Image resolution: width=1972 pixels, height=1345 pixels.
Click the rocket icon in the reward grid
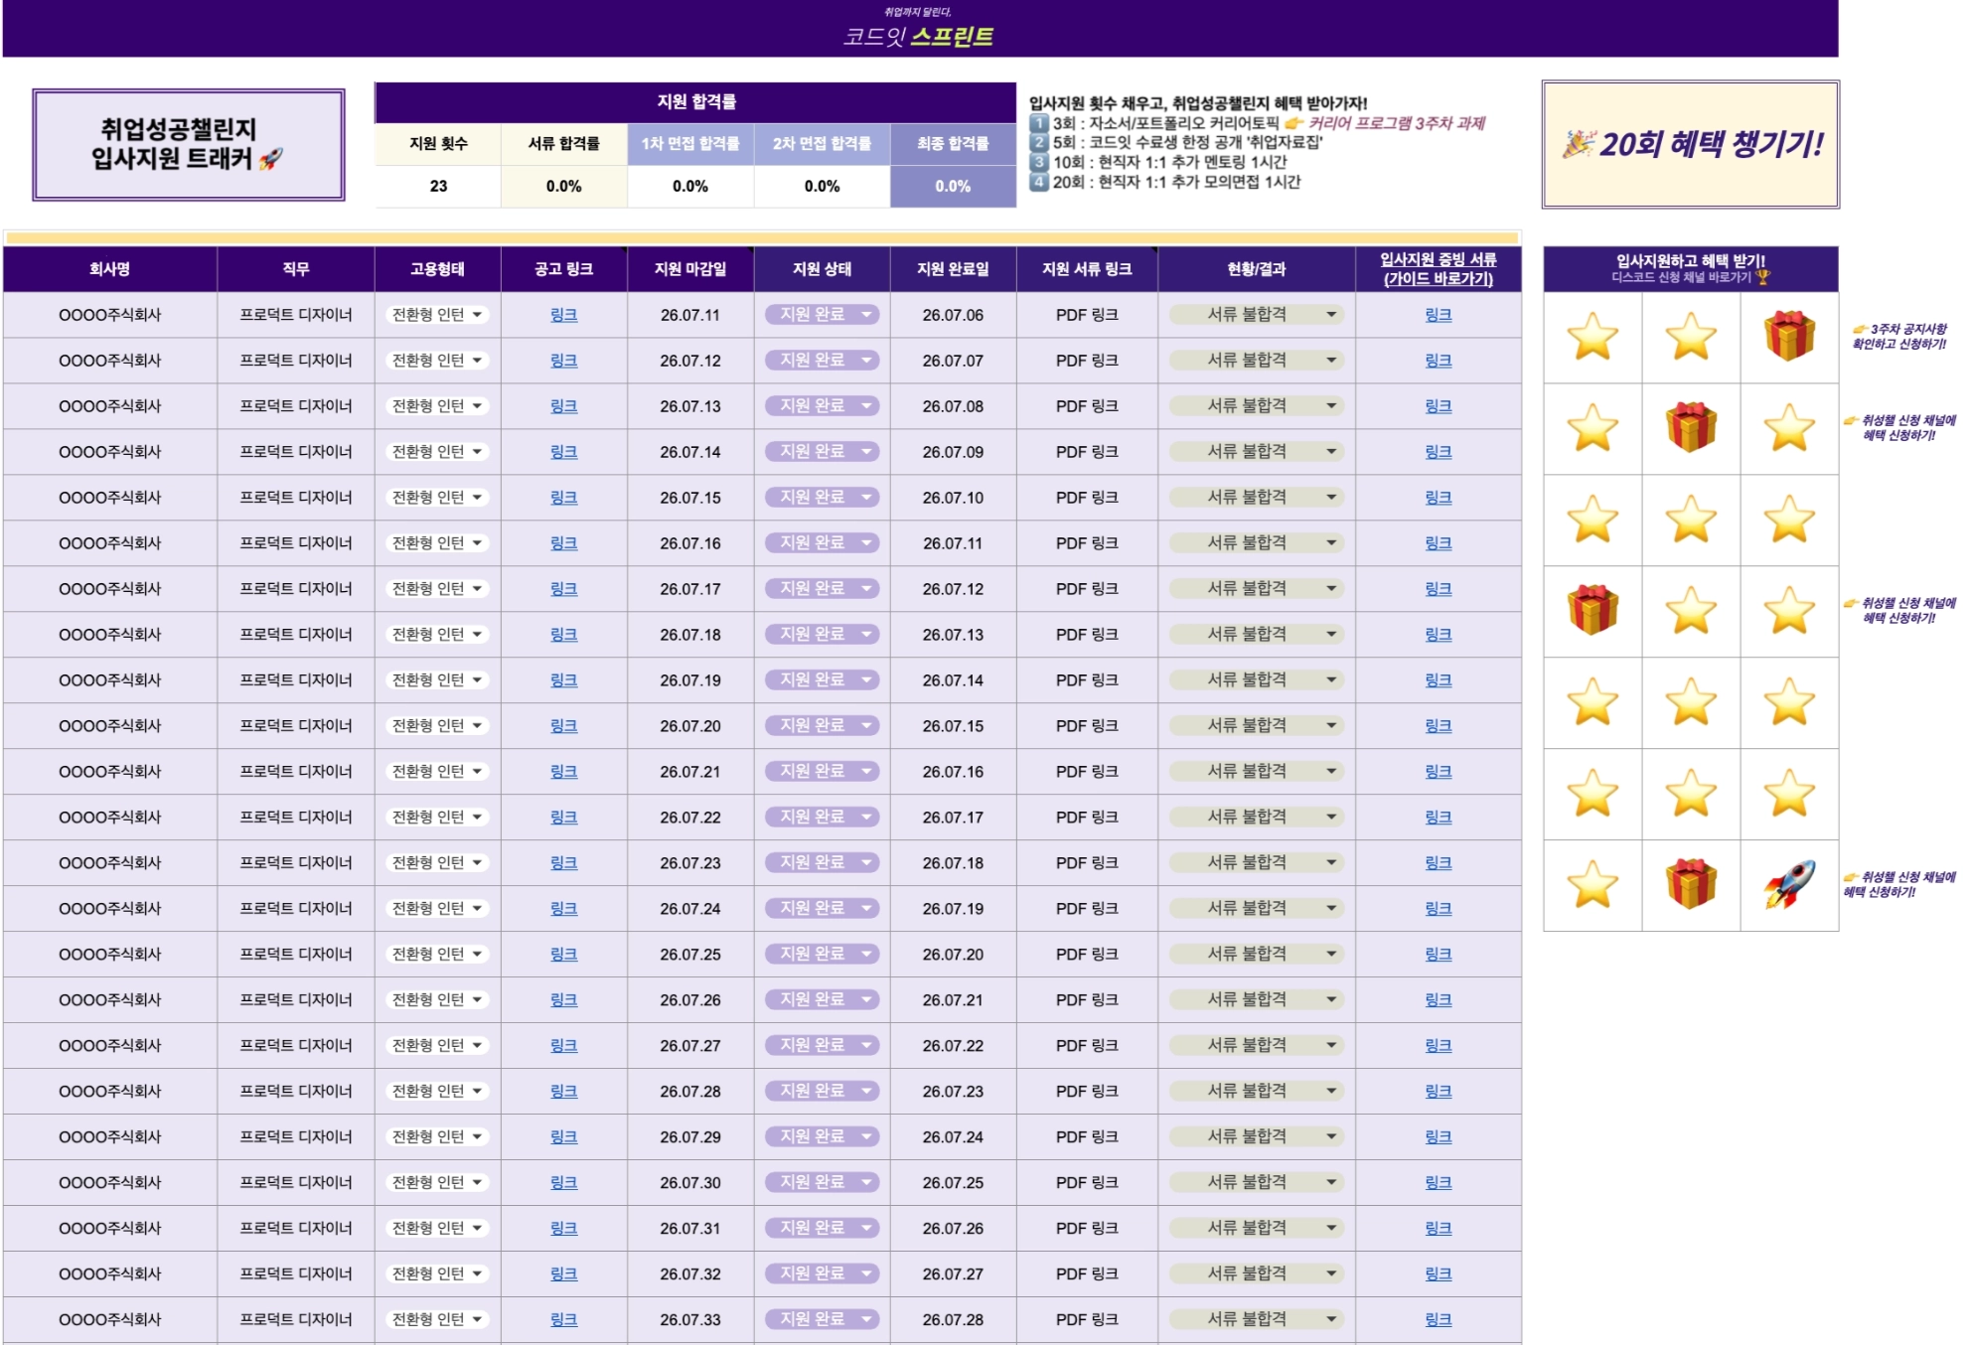pyautogui.click(x=1789, y=884)
